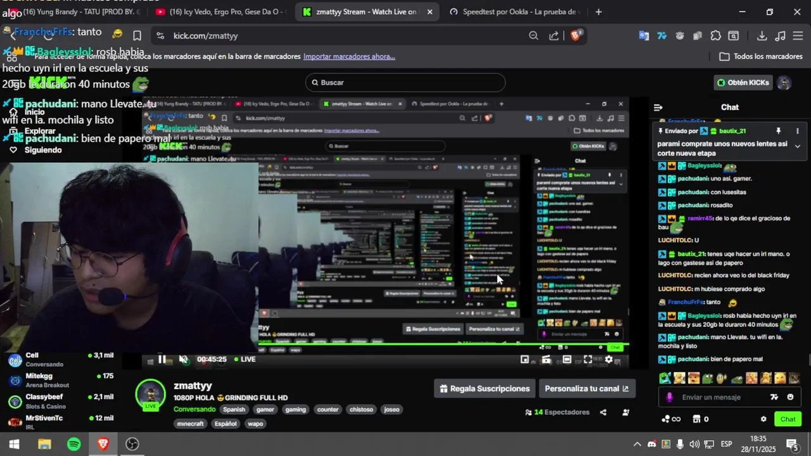Jump to LIVE in the player
This screenshot has width=811, height=456.
245,359
